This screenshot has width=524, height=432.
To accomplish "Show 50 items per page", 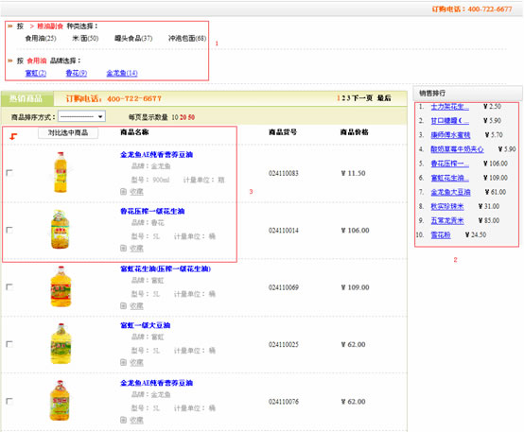I will [191, 117].
